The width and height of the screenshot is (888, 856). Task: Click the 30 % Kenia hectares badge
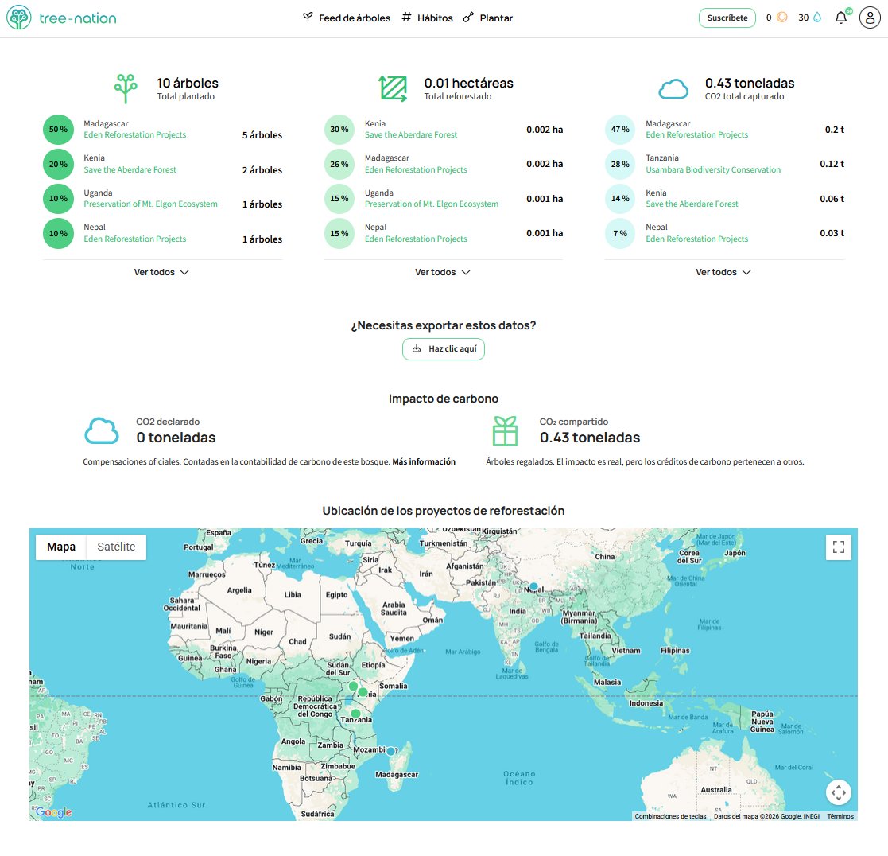click(339, 129)
